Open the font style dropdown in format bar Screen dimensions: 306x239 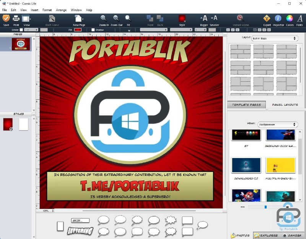point(181,30)
